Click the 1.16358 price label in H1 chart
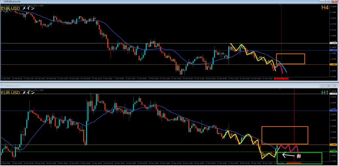The width and height of the screenshot is (339, 166). [334, 94]
